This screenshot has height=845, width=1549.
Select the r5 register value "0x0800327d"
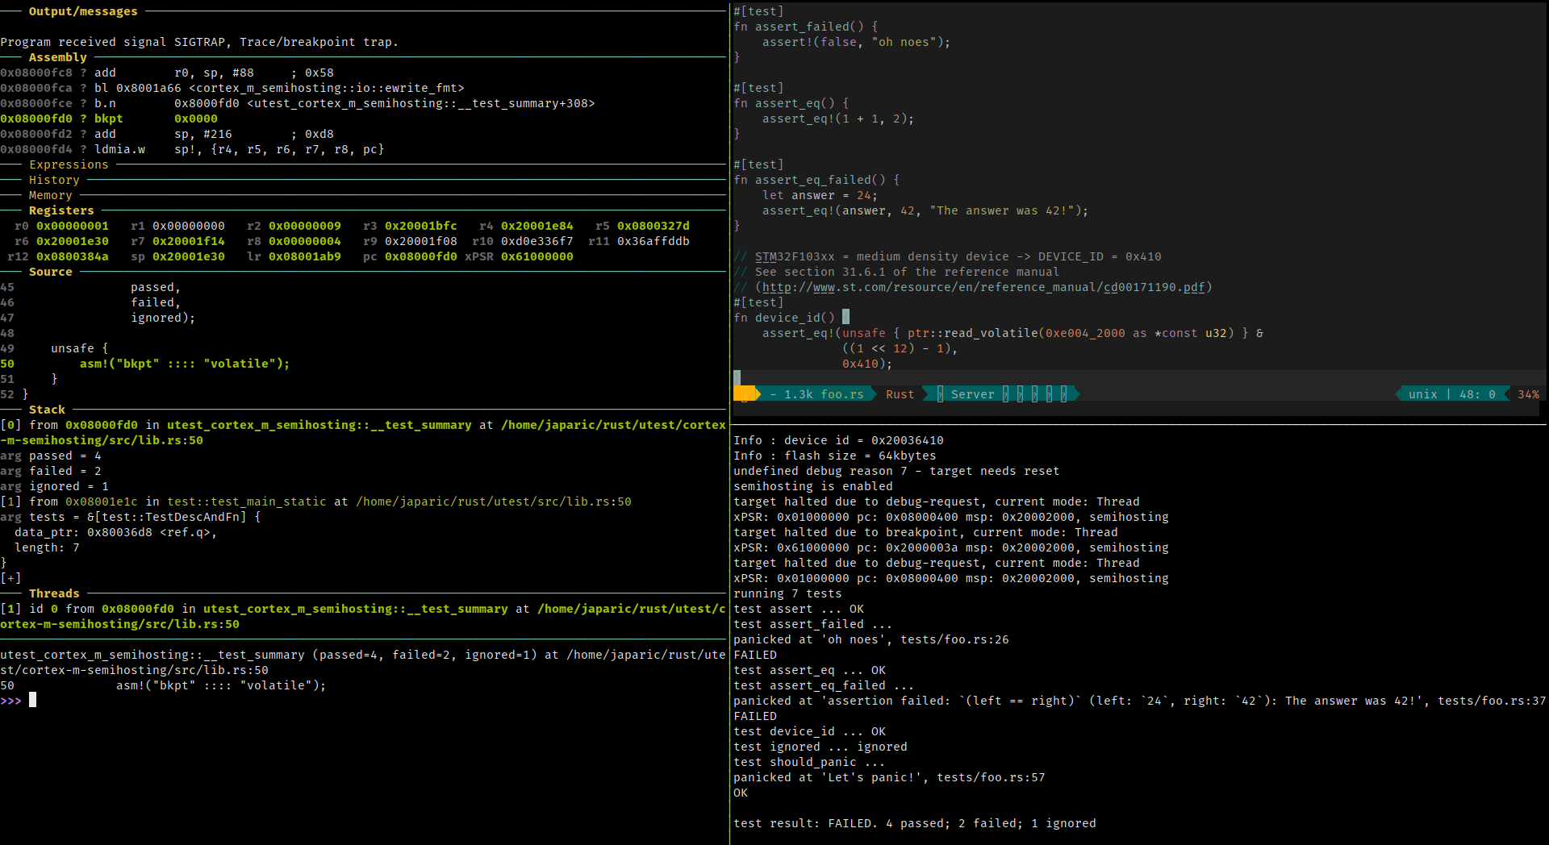[x=653, y=226]
